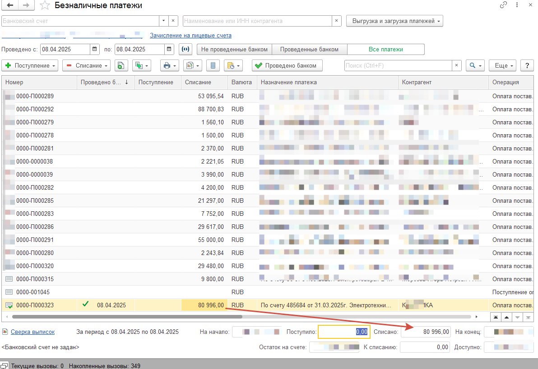This screenshot has height=369, width=538.
Task: Open calendar for the 'Проведено с' date
Action: [95, 49]
